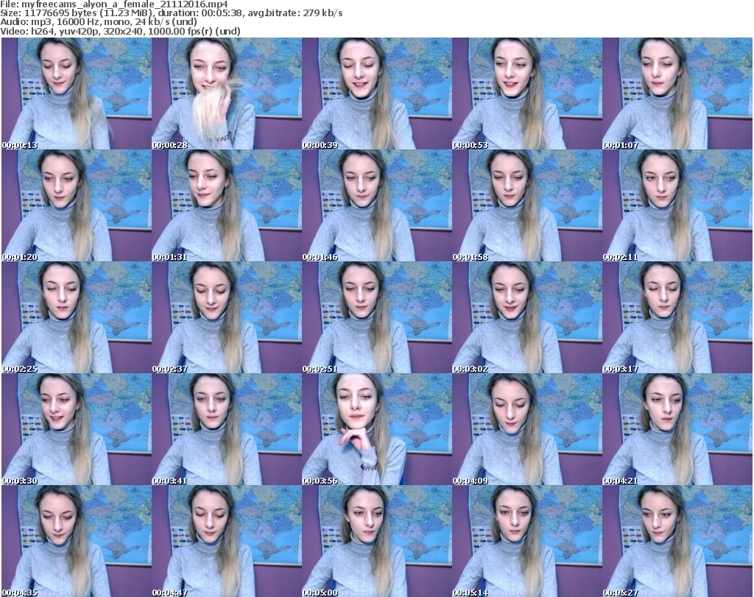Select the thumbnail stamped 00:00:39

tap(377, 93)
